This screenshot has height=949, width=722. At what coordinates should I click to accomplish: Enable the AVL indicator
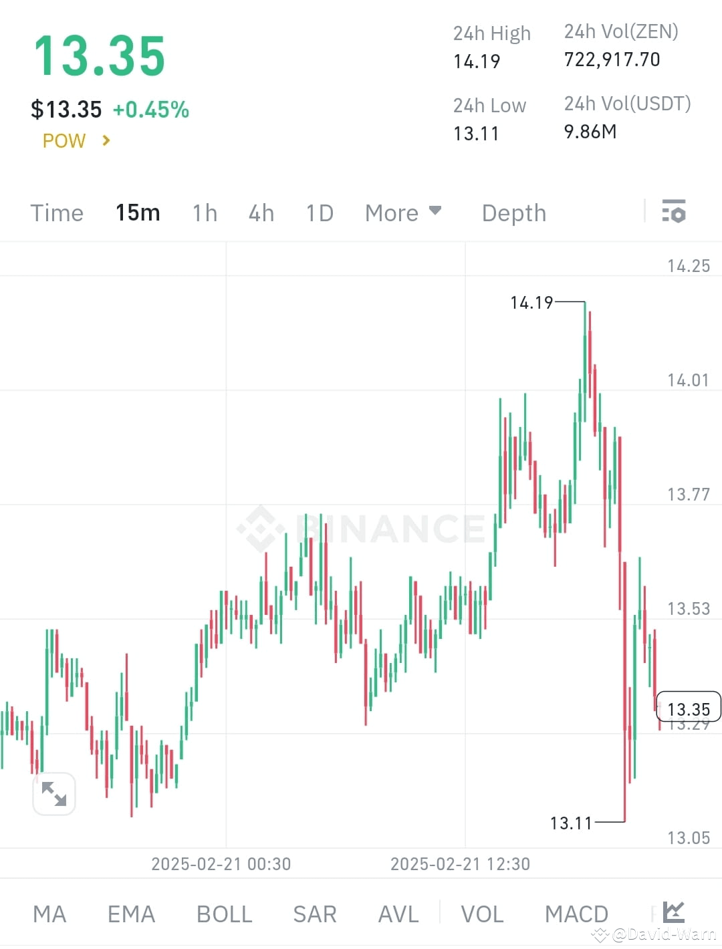397,914
